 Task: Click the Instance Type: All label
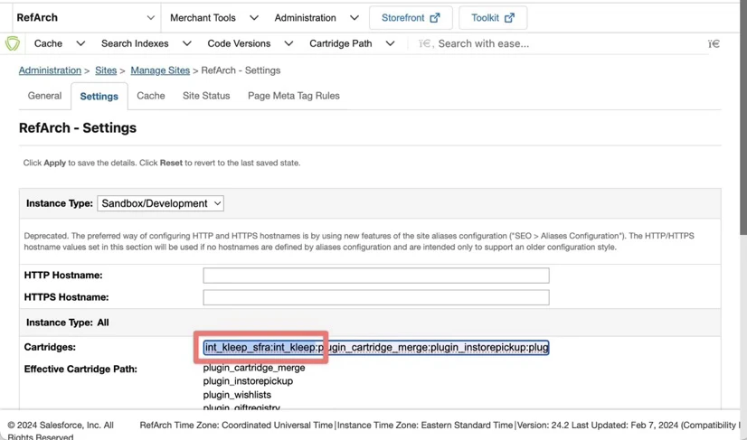tap(68, 323)
